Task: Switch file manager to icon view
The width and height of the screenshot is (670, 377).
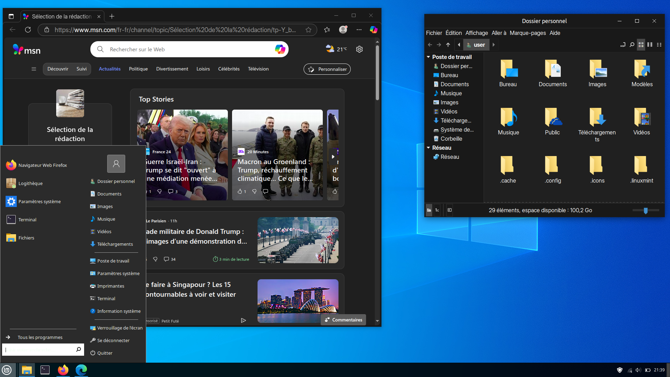Action: tap(641, 45)
